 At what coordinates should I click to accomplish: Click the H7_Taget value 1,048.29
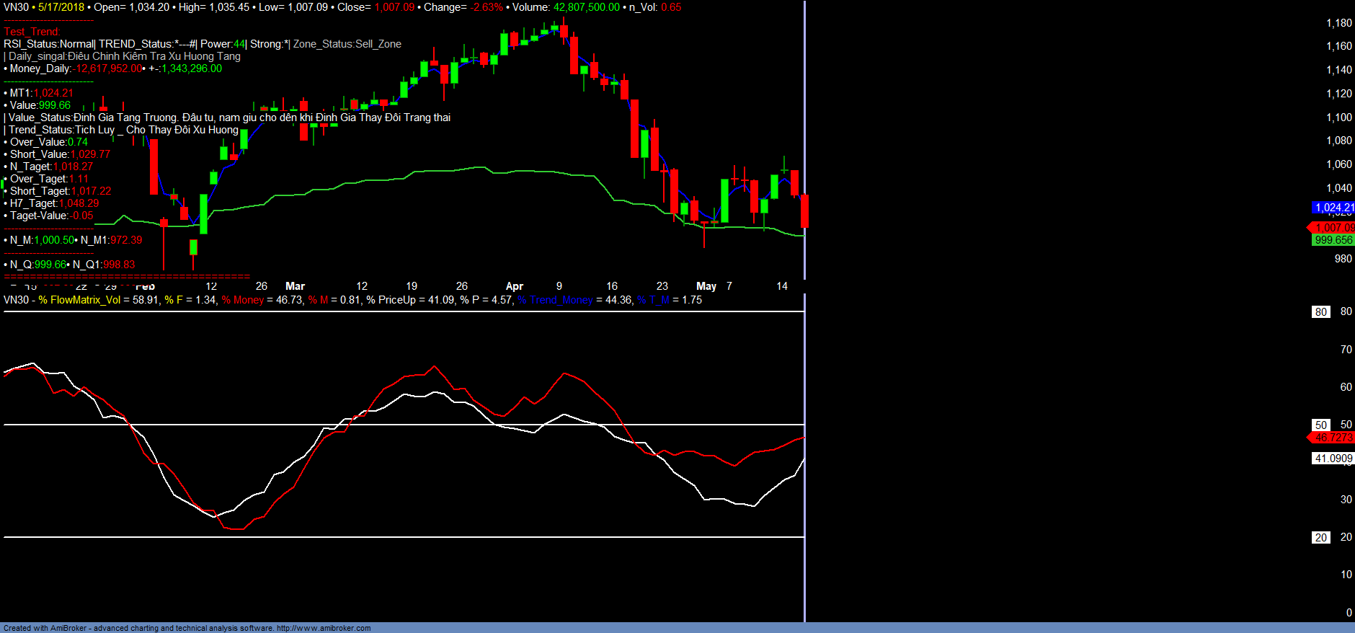(79, 203)
